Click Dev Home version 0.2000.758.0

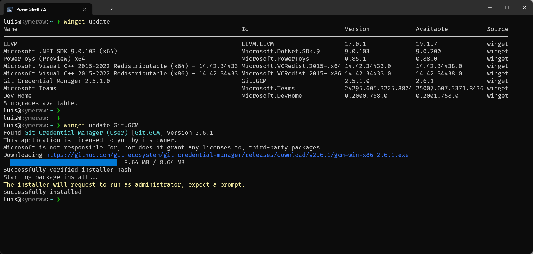click(366, 96)
